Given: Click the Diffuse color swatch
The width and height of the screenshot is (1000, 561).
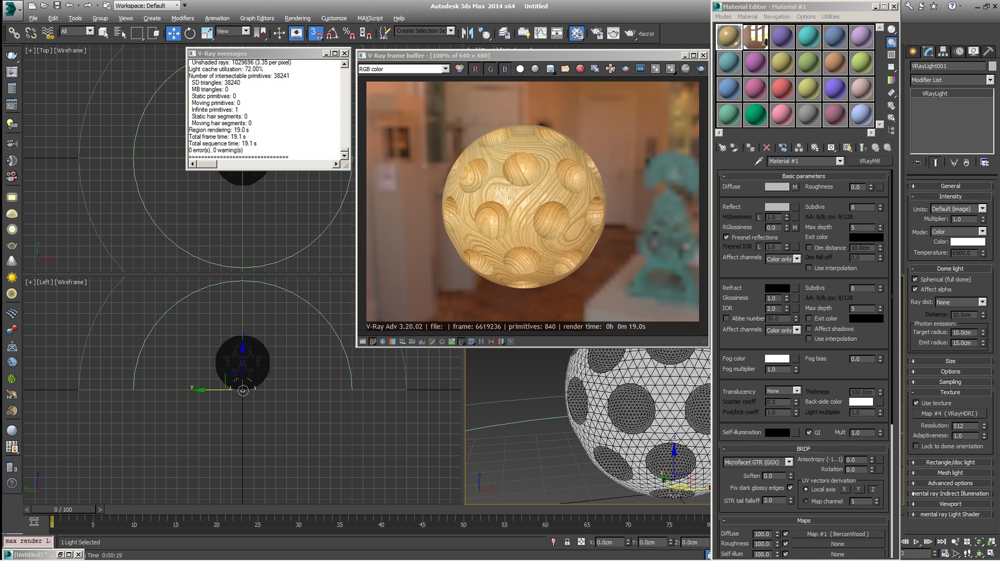Looking at the screenshot, I should 776,187.
